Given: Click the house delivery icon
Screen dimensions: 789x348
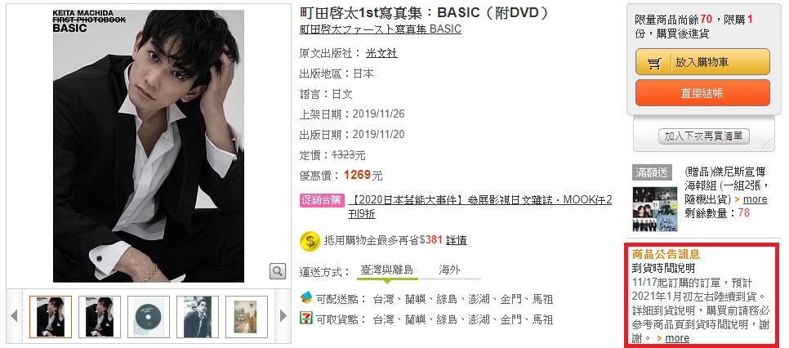Looking at the screenshot, I should tap(306, 298).
